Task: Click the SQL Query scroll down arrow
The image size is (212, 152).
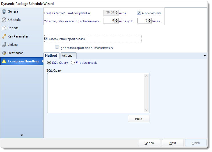Action: point(146,110)
